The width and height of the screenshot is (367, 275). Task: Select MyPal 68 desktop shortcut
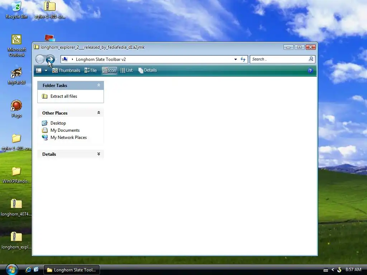pos(16,76)
